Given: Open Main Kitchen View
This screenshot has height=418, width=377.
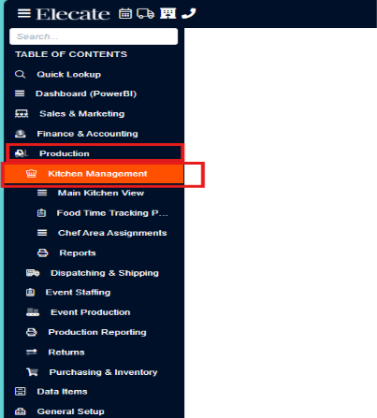Looking at the screenshot, I should [101, 193].
